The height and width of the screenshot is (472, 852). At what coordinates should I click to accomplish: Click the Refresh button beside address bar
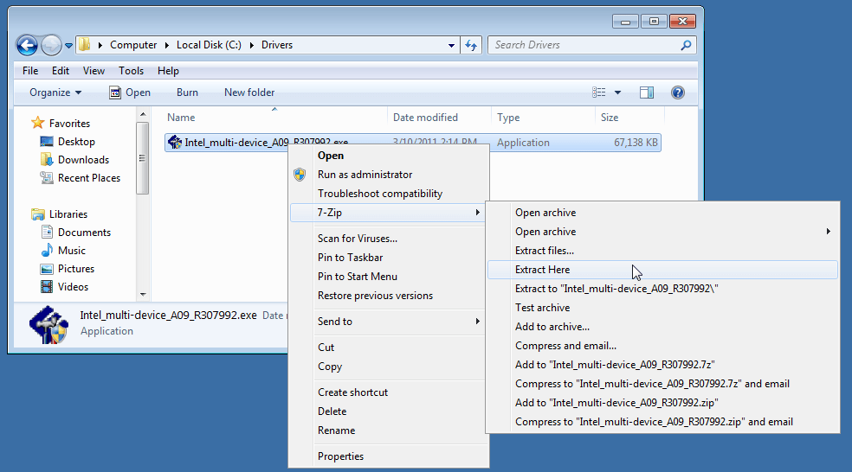pos(471,45)
